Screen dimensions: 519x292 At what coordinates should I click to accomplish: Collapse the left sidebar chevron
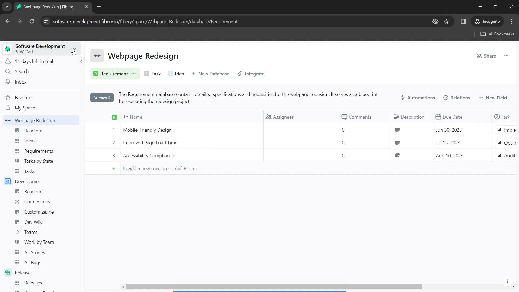click(81, 61)
